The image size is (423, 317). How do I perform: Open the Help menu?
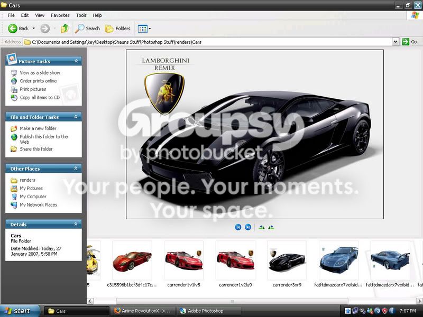coord(97,15)
